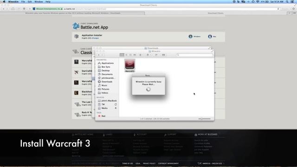Click the Blackthorne game icon
This screenshot has width=297, height=167.
(x=76, y=93)
